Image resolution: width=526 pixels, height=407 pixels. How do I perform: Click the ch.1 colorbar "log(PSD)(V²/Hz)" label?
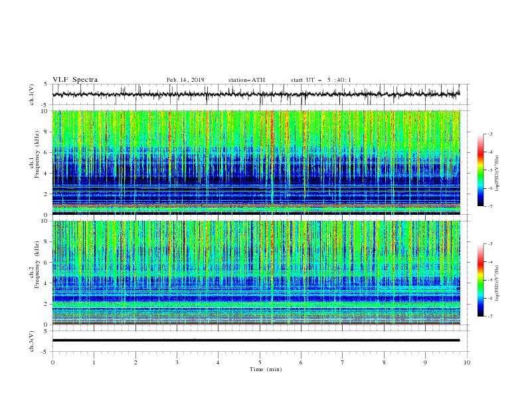pos(497,174)
